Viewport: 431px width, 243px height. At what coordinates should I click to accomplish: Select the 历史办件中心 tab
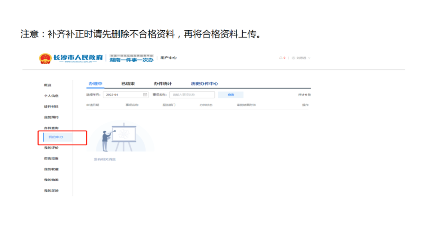tap(204, 84)
